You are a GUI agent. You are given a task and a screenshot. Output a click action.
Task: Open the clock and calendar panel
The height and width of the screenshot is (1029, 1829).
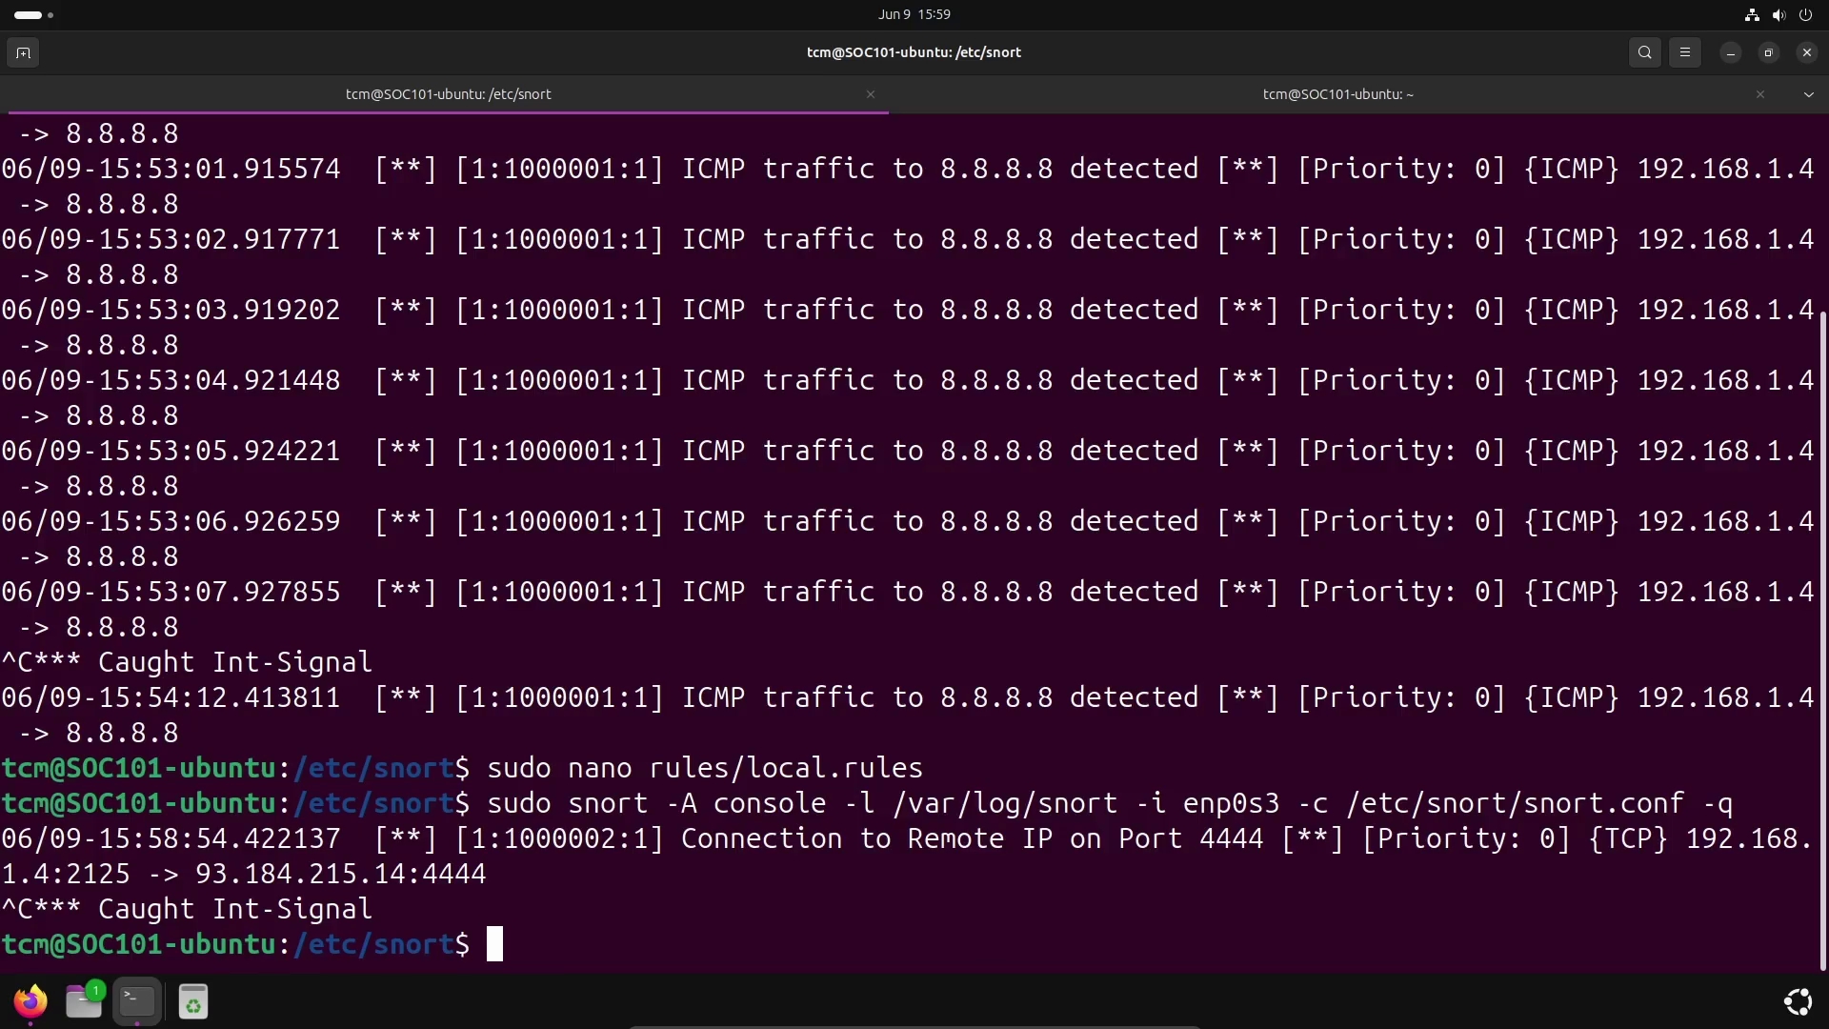914,14
